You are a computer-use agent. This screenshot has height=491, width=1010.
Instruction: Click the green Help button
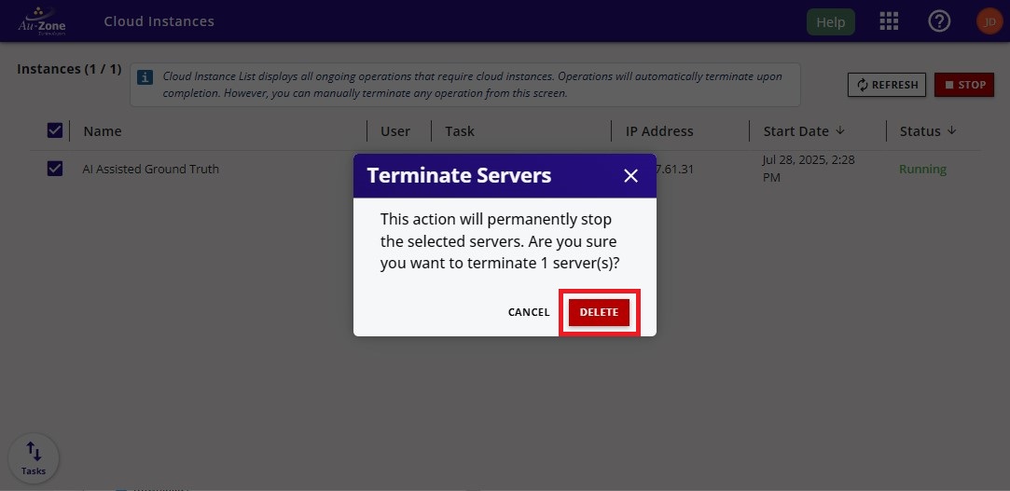coord(830,22)
